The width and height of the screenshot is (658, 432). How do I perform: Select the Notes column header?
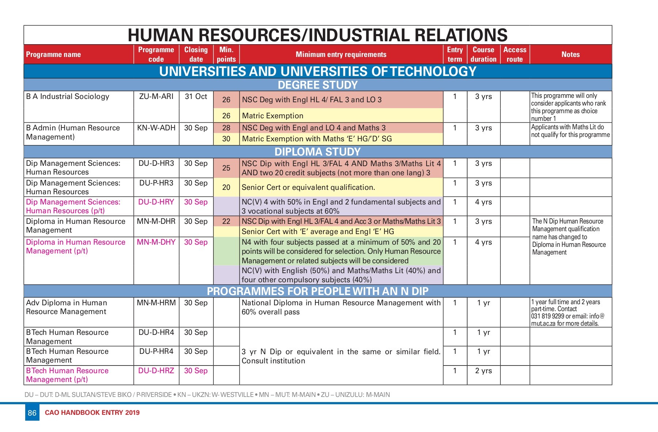pyautogui.click(x=570, y=55)
